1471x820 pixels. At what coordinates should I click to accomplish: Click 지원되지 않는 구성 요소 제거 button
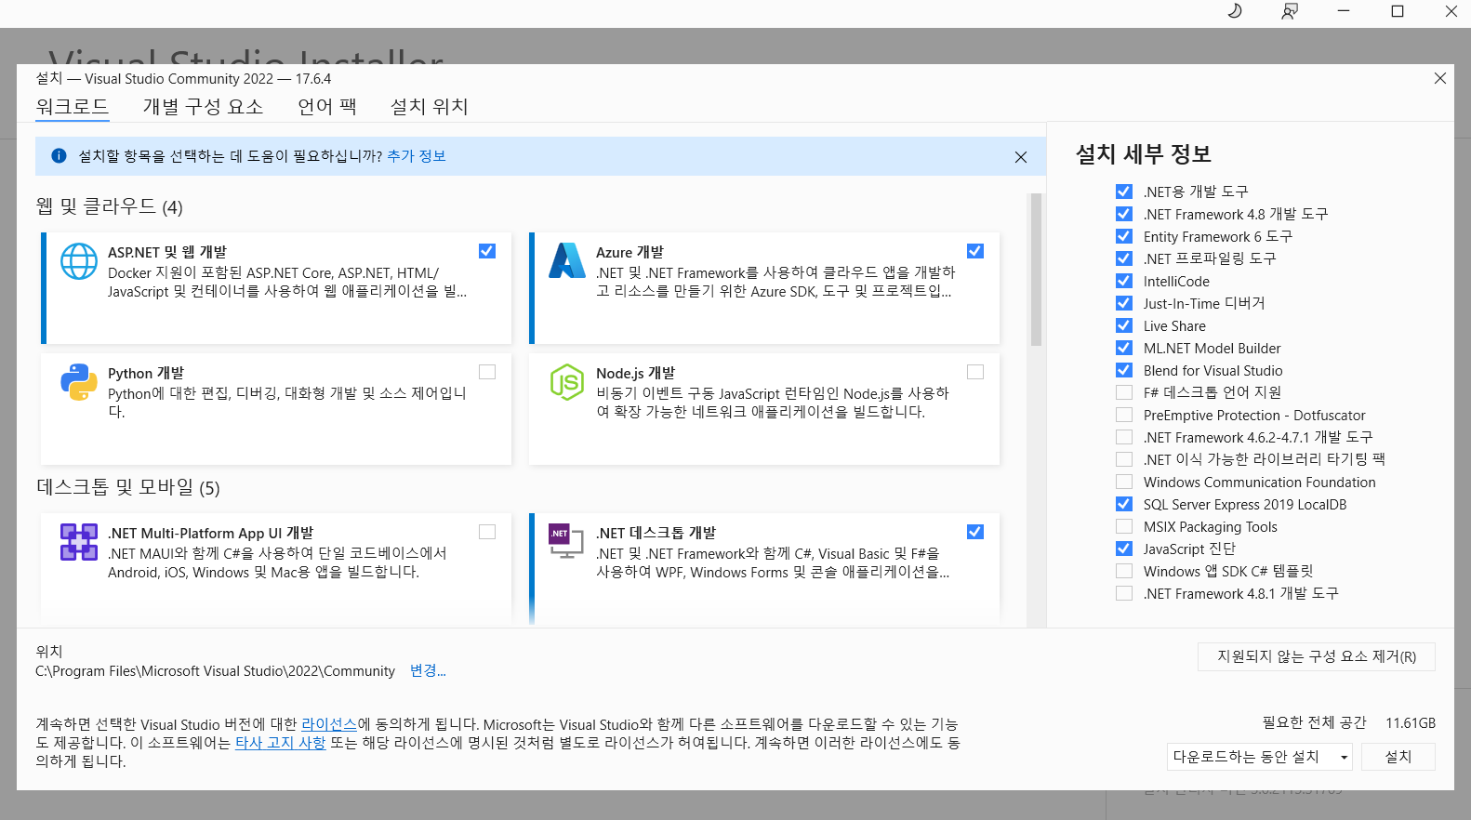[x=1317, y=656]
